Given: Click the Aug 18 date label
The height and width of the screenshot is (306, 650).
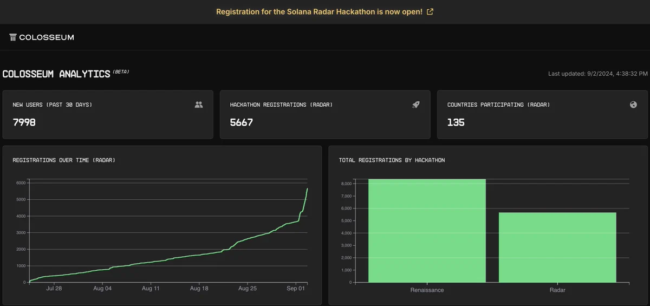Looking at the screenshot, I should [x=199, y=289].
